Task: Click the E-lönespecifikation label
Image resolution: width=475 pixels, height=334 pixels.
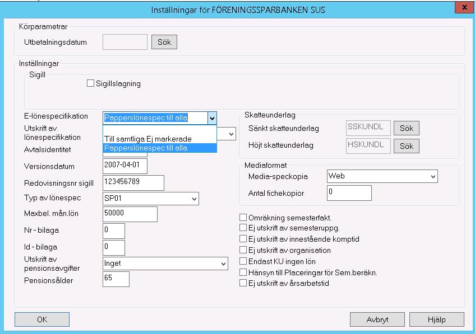Action: [56, 116]
